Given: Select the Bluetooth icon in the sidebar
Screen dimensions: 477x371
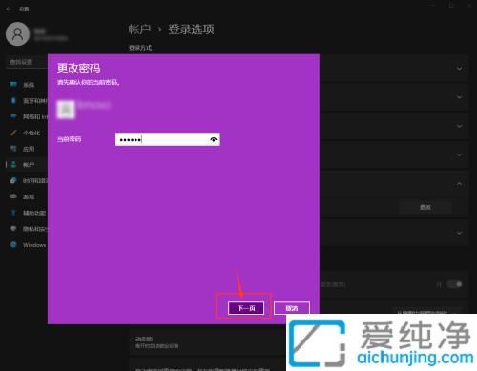Looking at the screenshot, I should click(13, 100).
